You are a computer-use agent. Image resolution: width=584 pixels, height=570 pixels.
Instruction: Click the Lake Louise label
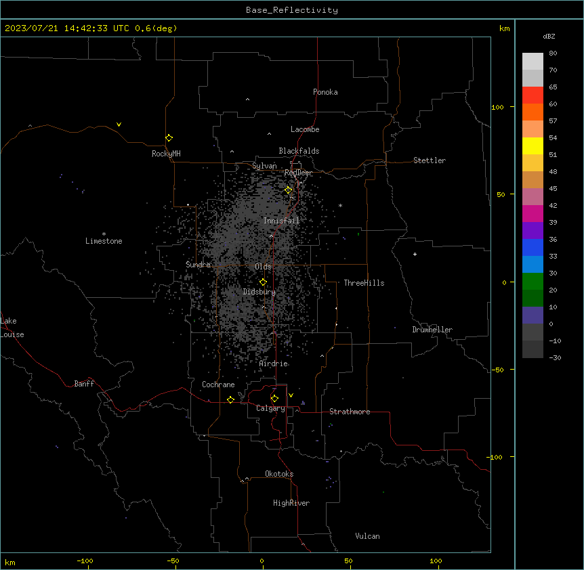[x=12, y=328]
